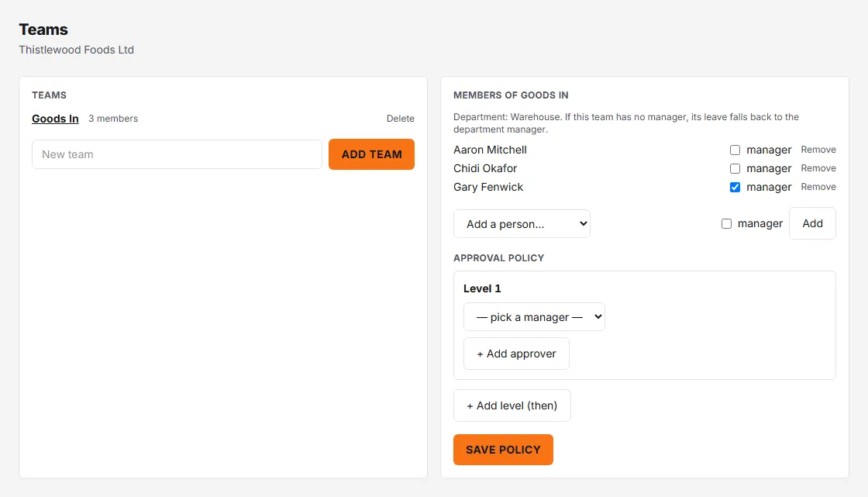Focus the New team name field

(177, 154)
